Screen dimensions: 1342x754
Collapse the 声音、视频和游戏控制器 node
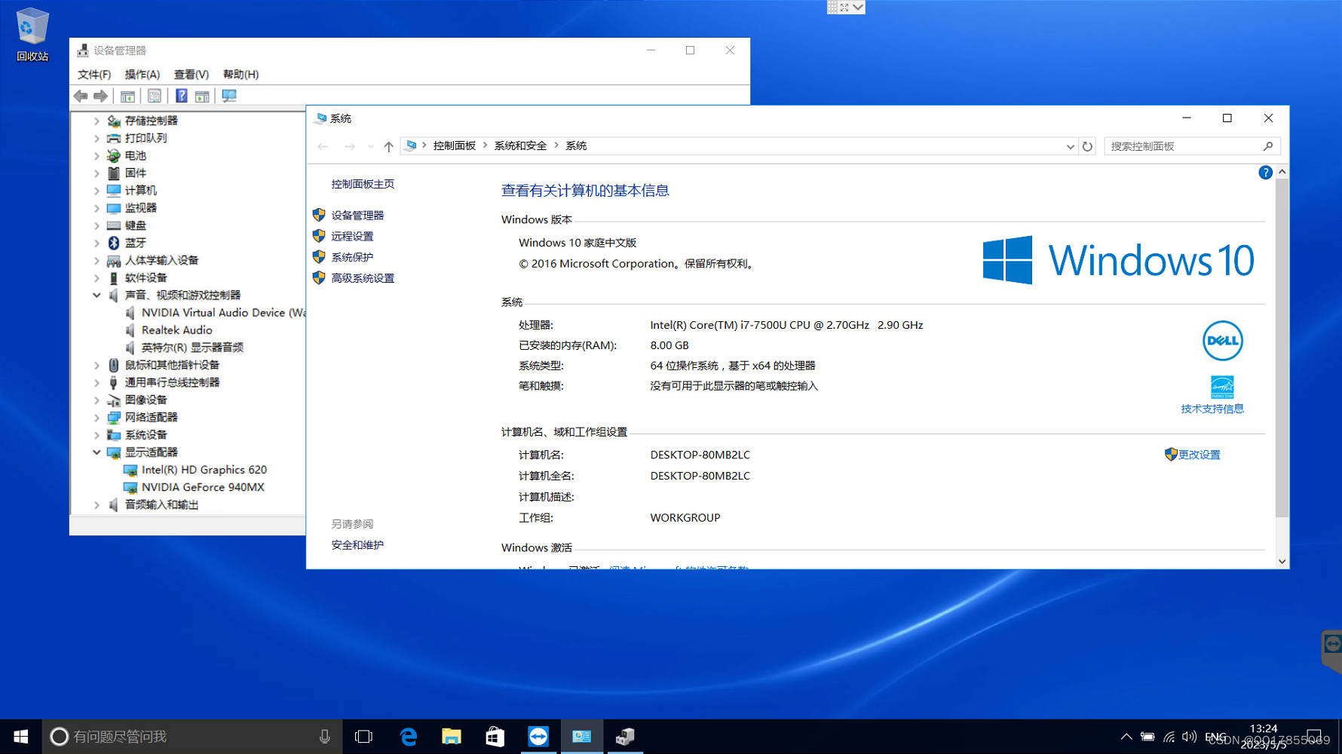point(97,295)
